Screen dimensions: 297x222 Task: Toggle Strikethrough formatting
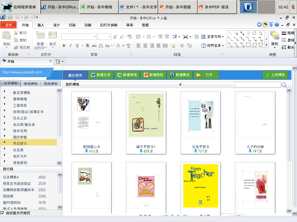(x=94, y=45)
